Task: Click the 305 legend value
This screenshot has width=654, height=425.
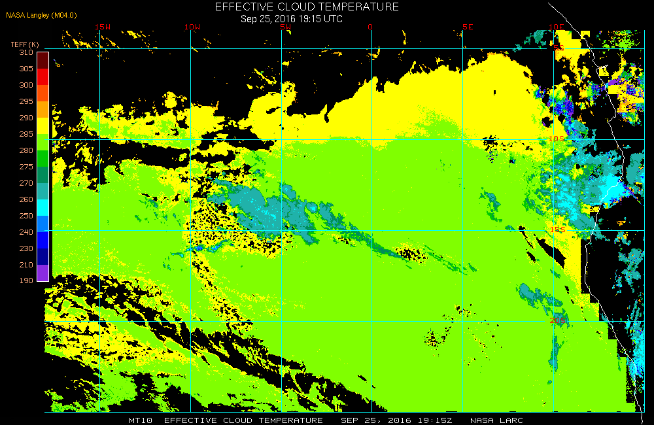Action: tap(26, 69)
